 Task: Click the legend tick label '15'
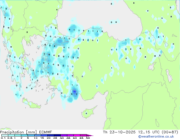(42, 138)
